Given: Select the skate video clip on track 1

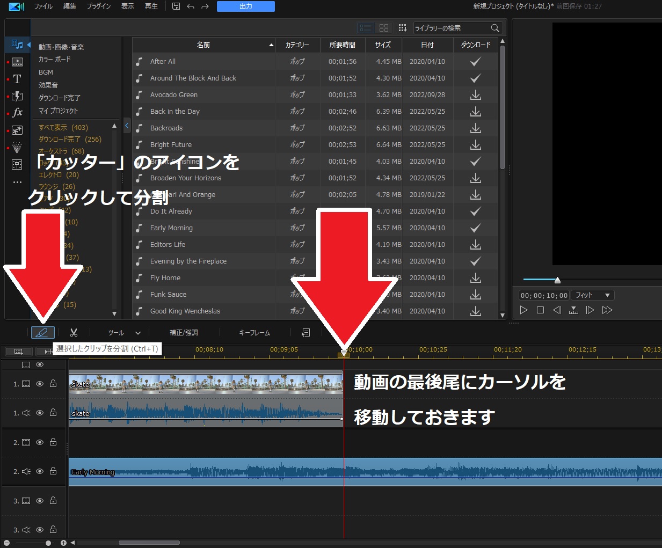Looking at the screenshot, I should click(x=206, y=384).
